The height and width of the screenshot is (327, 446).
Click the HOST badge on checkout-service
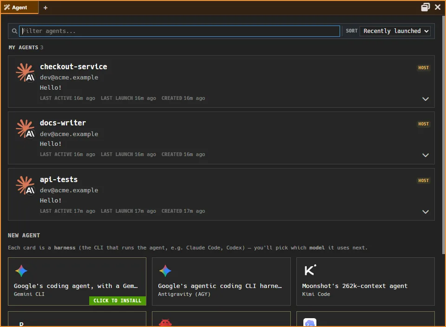coord(423,68)
